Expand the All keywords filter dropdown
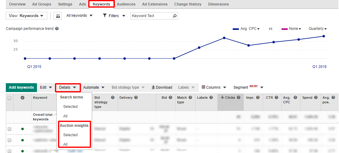Image resolution: width=339 pixels, height=153 pixels. point(79,16)
